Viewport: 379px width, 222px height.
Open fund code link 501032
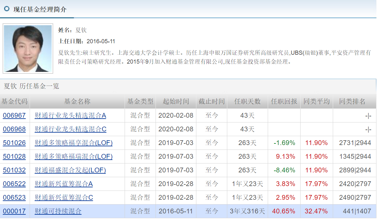(x=14, y=170)
